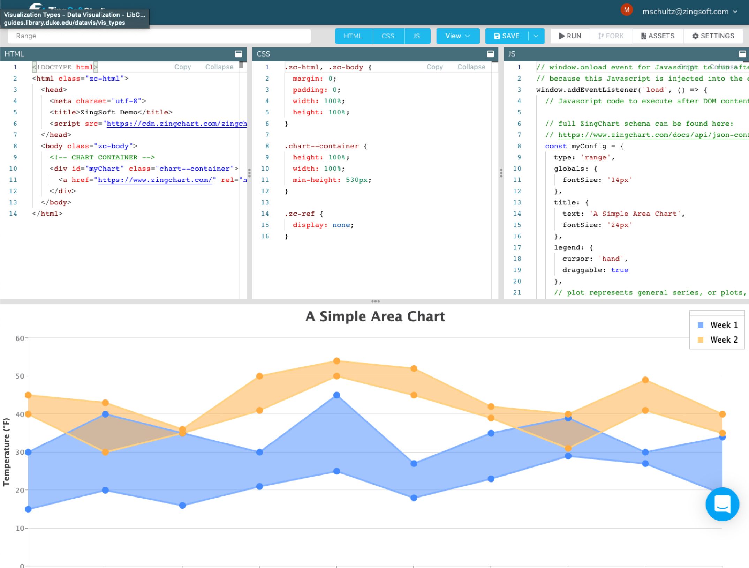The height and width of the screenshot is (568, 749).
Task: Minimize the CSS panel with its header icon
Action: tap(490, 54)
